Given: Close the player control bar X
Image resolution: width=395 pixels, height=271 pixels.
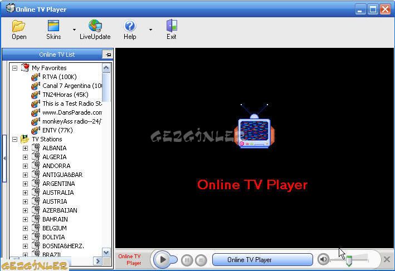Looking at the screenshot, I should [387, 259].
